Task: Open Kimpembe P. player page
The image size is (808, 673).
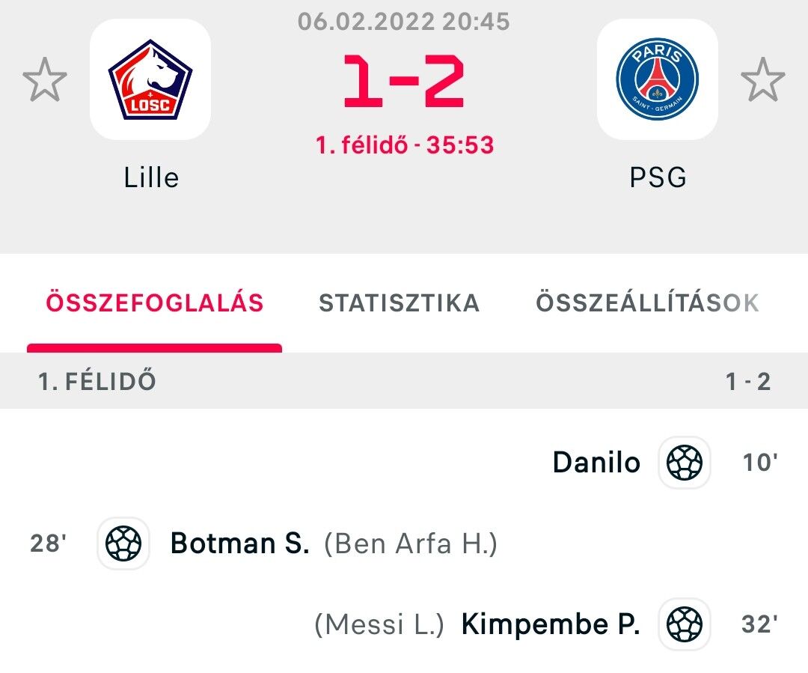Action: pos(551,624)
